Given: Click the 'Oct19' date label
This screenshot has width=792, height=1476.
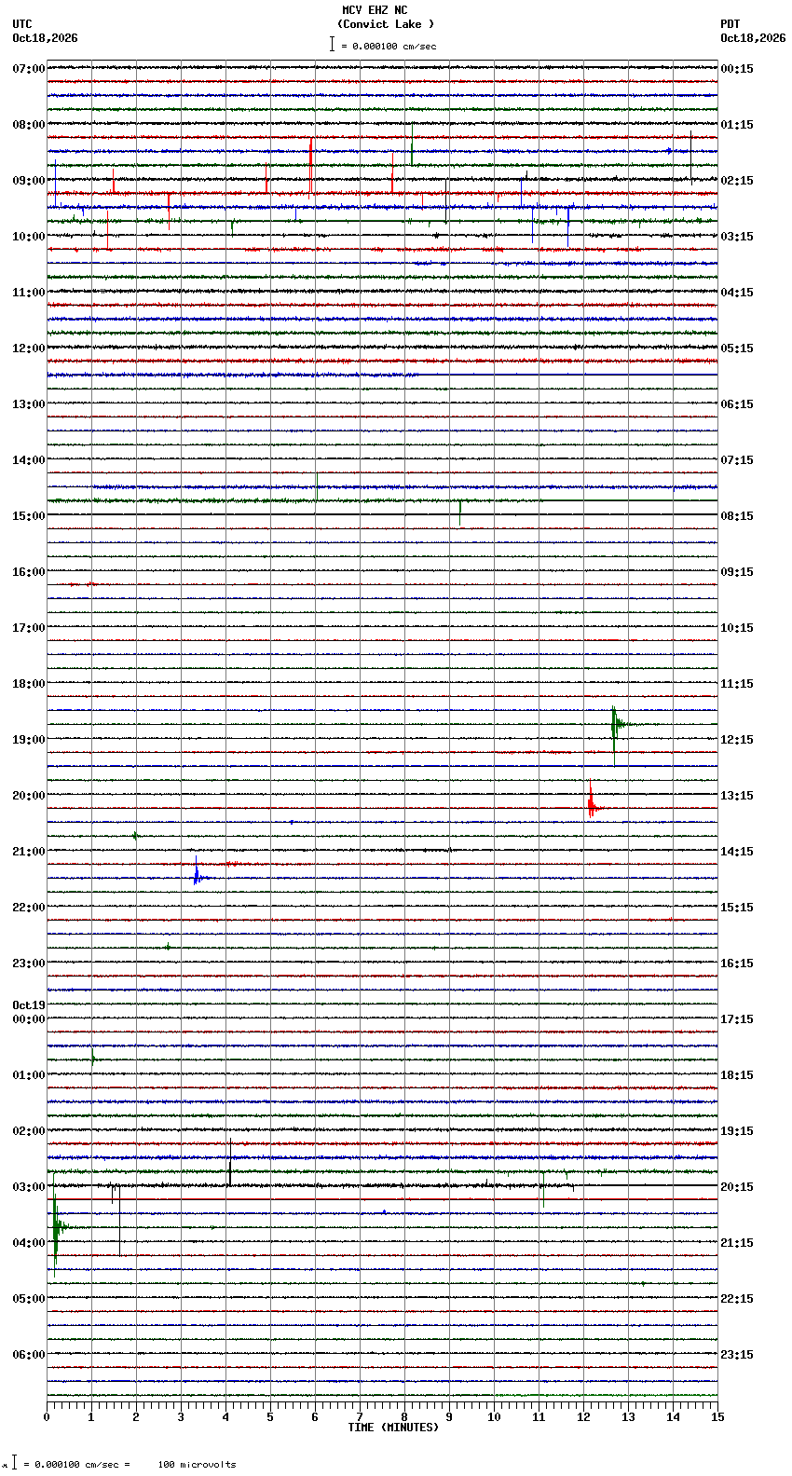Looking at the screenshot, I should 28,1005.
